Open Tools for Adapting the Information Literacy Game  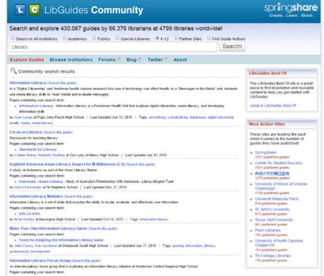[x=61, y=240]
